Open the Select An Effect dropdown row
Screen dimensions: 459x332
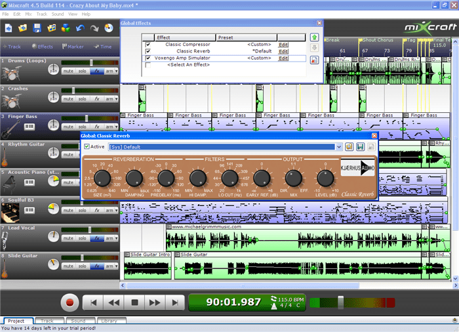(x=189, y=65)
